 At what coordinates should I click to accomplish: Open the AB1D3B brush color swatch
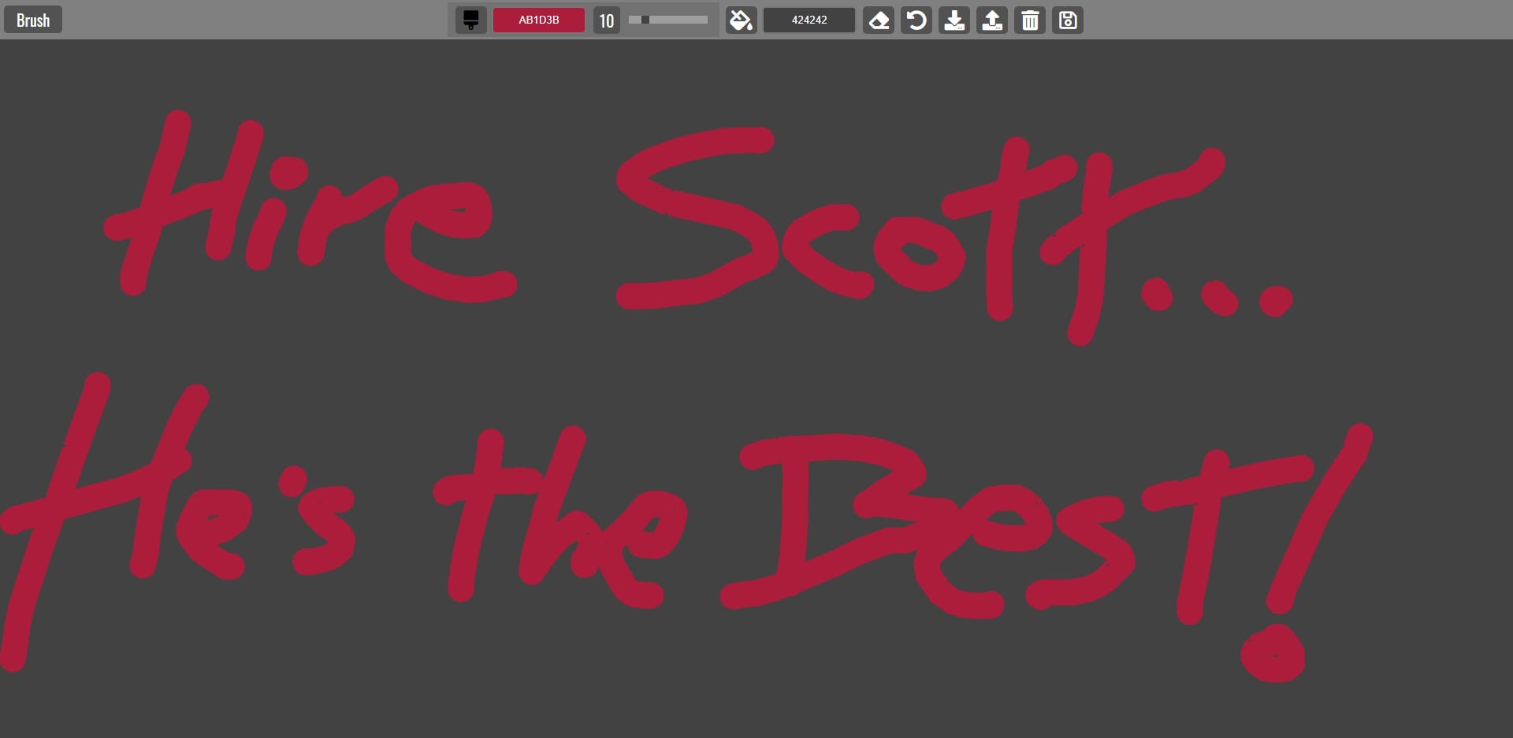(x=539, y=20)
